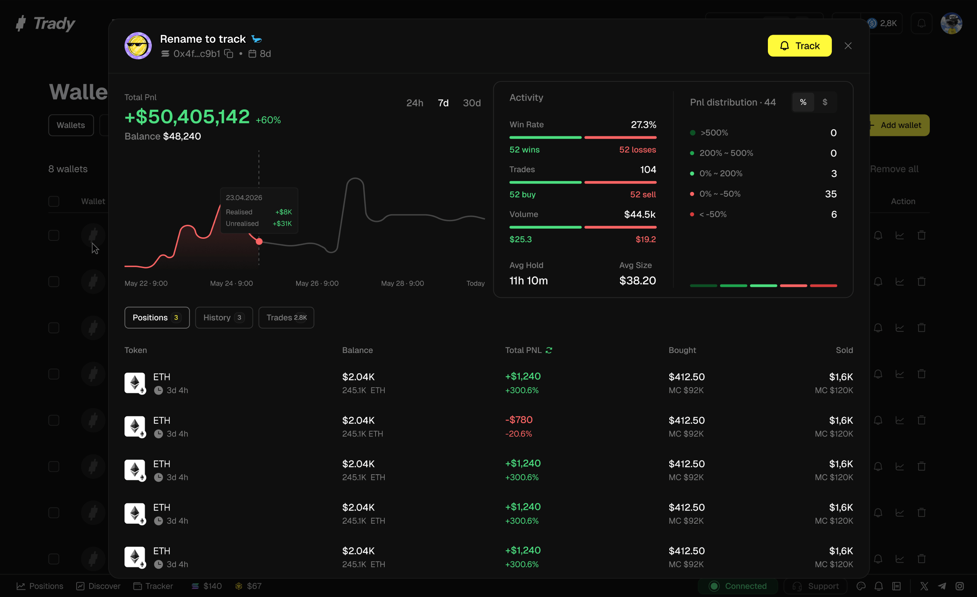Viewport: 977px width, 597px height.
Task: Click the Volume buy/sell bar
Action: [x=583, y=227]
